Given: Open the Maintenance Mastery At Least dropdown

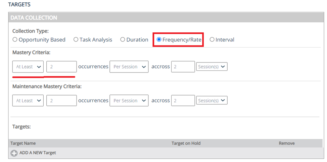Looking at the screenshot, I should click(x=28, y=101).
